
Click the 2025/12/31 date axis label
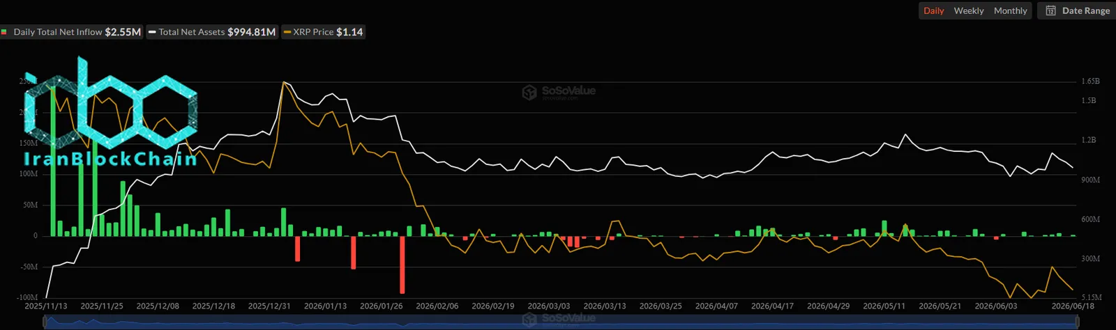pos(269,306)
